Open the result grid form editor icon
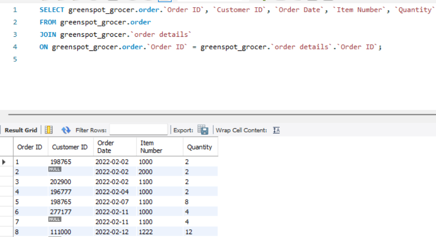Image resolution: width=436 pixels, height=237 pixels. coord(49,130)
